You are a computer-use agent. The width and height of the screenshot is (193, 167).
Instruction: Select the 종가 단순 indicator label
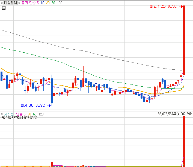pyautogui.click(x=29, y=3)
